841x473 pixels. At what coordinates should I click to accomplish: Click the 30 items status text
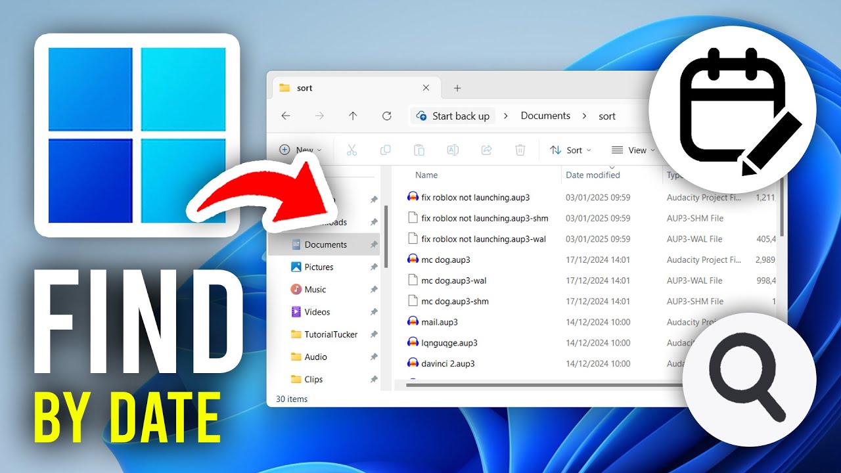[x=292, y=399]
